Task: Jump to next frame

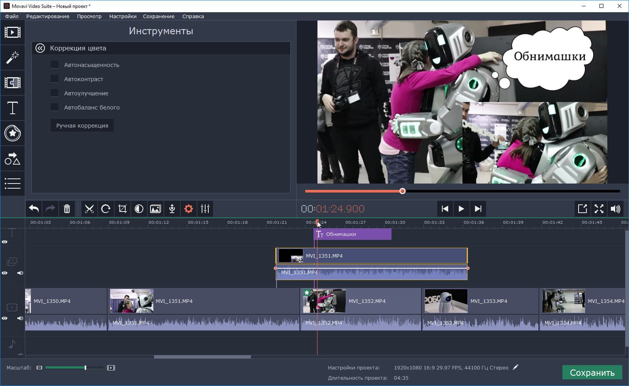Action: click(x=478, y=209)
